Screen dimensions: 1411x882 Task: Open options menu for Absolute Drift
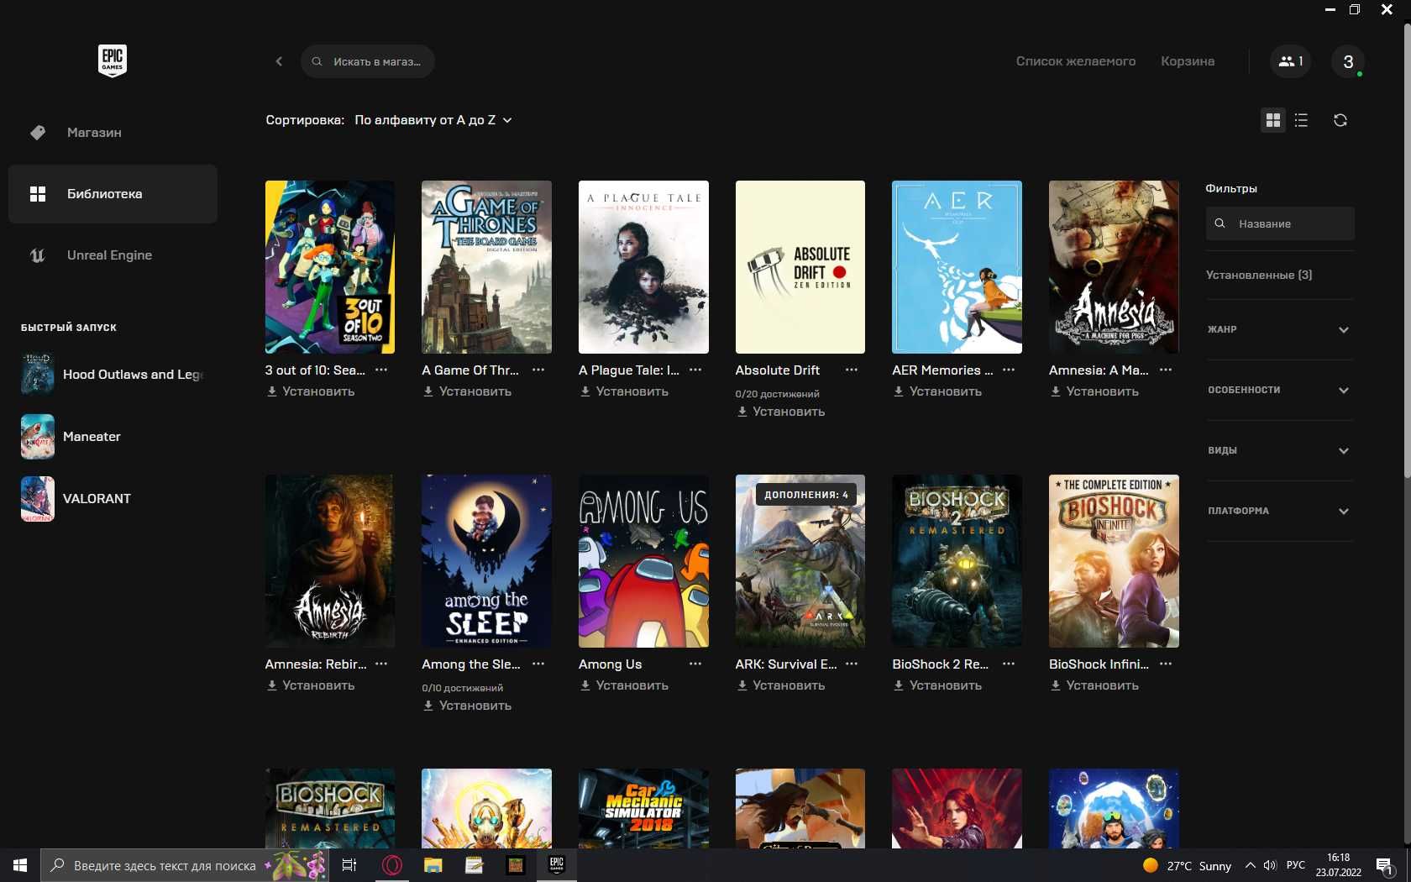[x=852, y=370]
